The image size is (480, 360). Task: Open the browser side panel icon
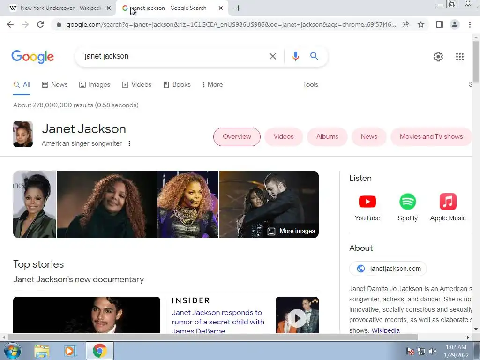pyautogui.click(x=440, y=24)
